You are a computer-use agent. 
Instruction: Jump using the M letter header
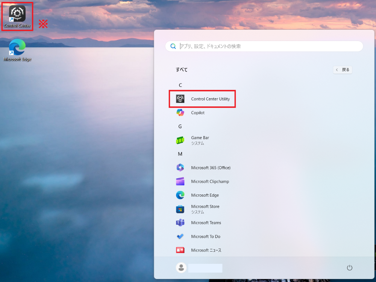[180, 154]
